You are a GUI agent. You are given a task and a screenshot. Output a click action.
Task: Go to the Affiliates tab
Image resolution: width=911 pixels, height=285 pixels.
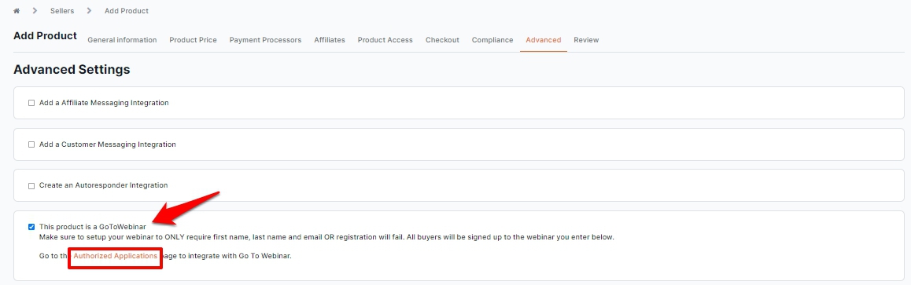(x=330, y=40)
